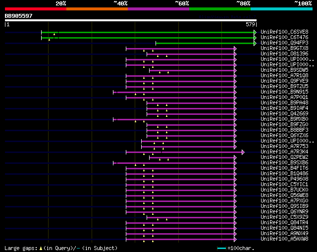Viewport: 317px width, 252px height.
Task: Click the query end position label 579
Action: tap(250, 24)
